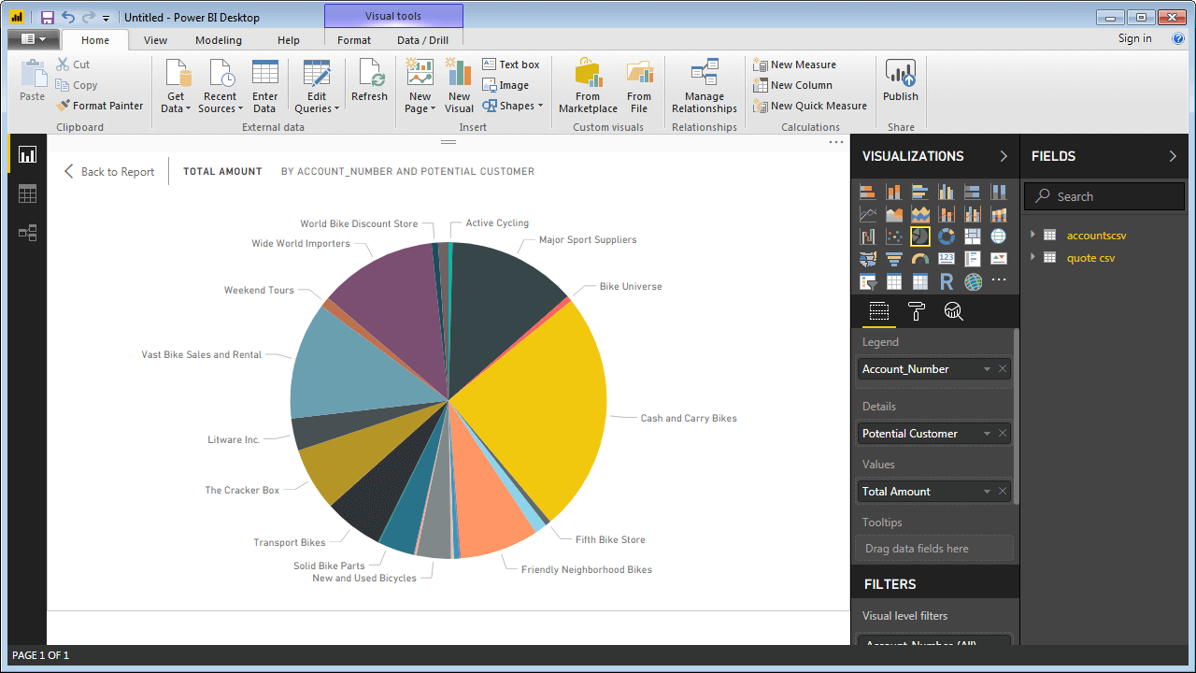Image resolution: width=1196 pixels, height=673 pixels.
Task: Click the Fields search box
Action: [x=1104, y=196]
